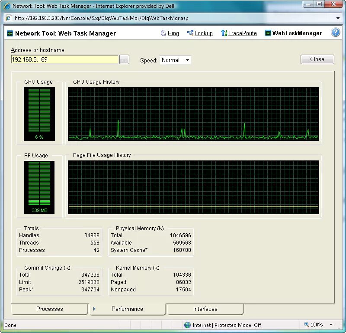Click the Processes count 42

point(96,250)
